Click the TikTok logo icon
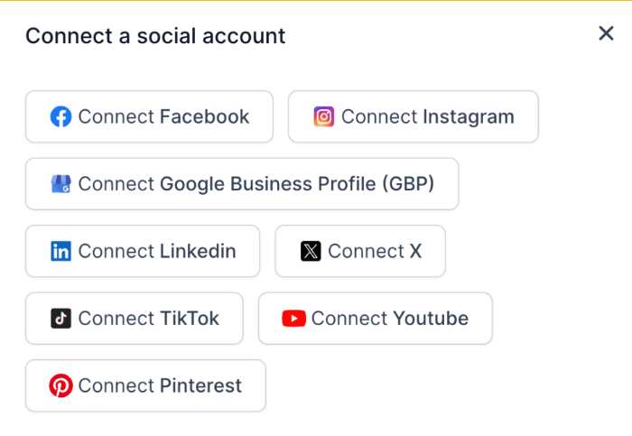The height and width of the screenshot is (436, 632). click(60, 319)
